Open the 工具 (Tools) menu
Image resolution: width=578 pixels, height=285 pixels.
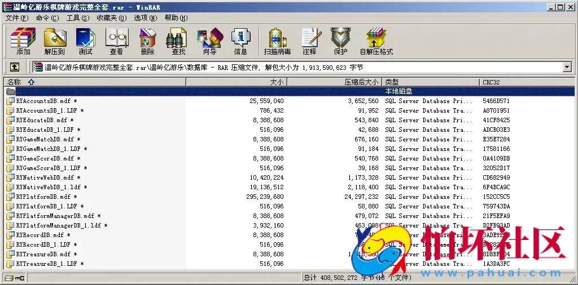[77, 18]
